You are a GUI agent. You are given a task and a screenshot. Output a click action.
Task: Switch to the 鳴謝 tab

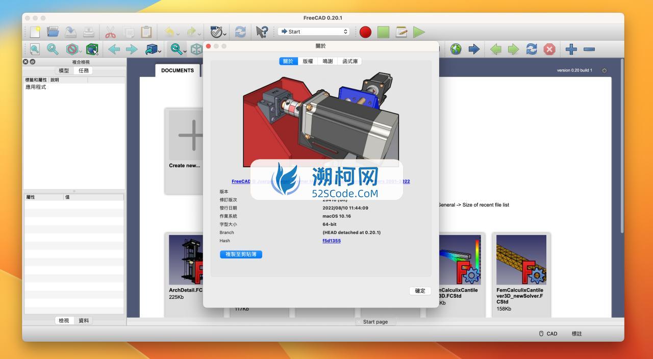click(328, 61)
